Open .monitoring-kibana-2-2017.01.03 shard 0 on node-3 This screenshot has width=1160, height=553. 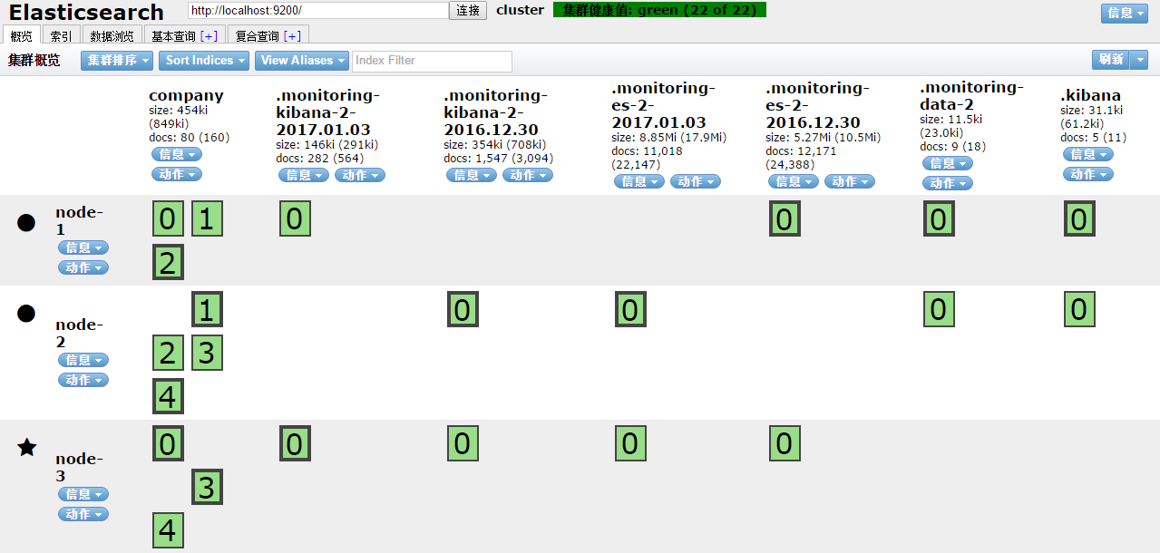coord(295,443)
